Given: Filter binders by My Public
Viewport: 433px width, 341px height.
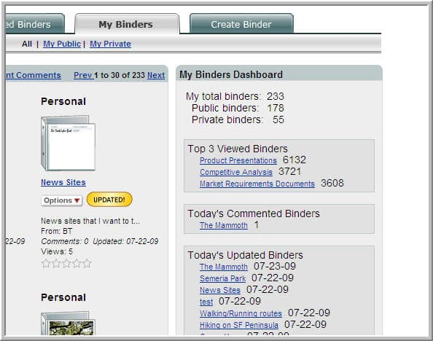Looking at the screenshot, I should tap(62, 44).
